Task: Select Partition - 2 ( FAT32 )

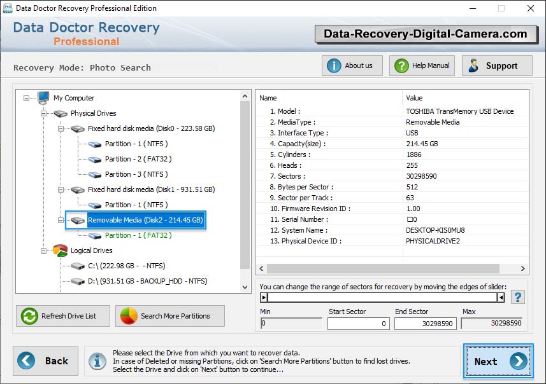Action: click(x=138, y=159)
